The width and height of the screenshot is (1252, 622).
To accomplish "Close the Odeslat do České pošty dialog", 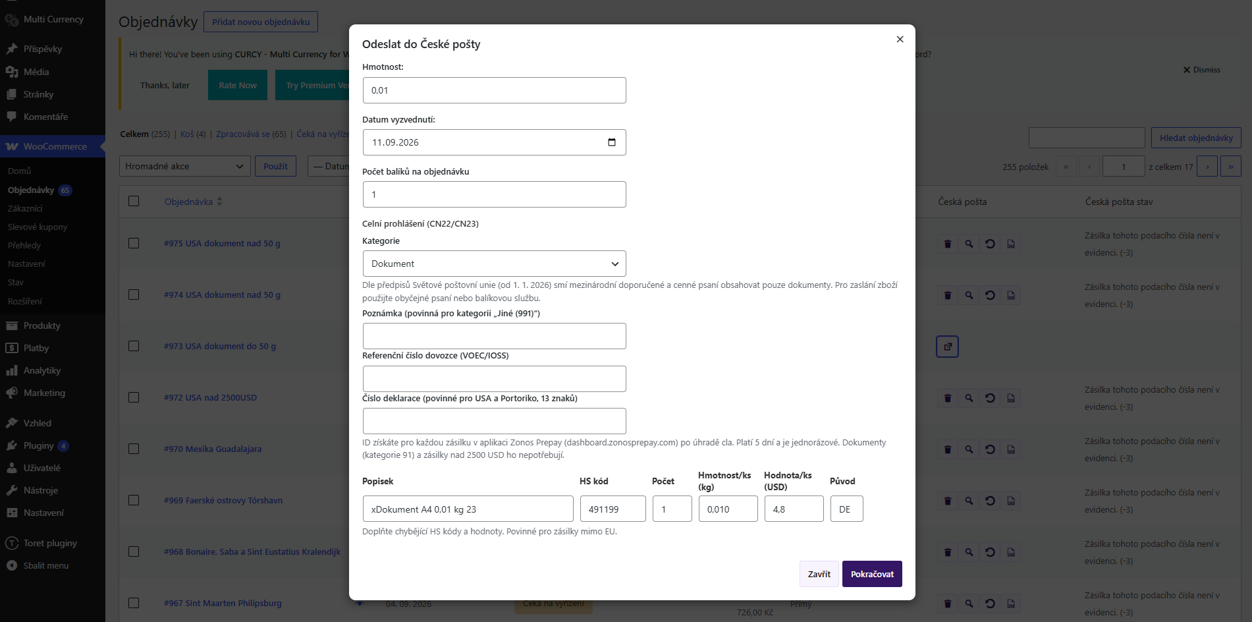I will (900, 40).
